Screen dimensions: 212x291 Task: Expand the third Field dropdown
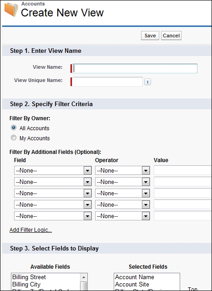pyautogui.click(x=53, y=193)
